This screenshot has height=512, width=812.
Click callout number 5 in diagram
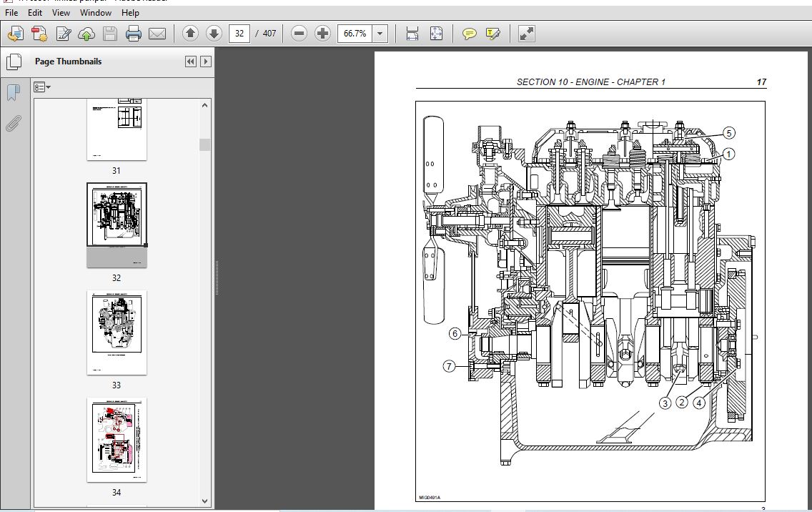pyautogui.click(x=728, y=133)
